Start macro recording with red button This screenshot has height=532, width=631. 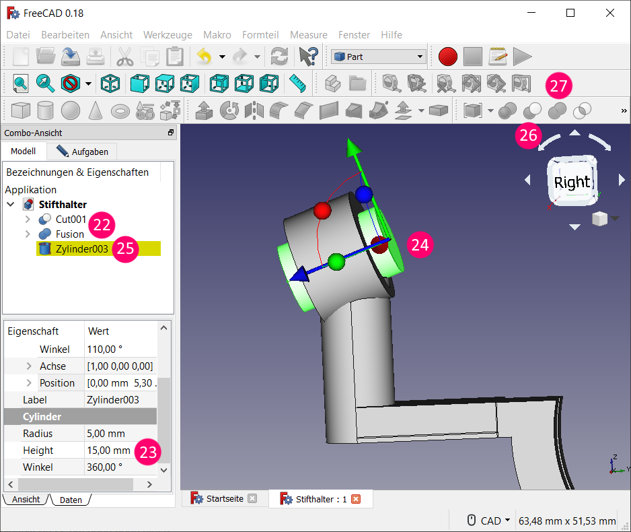point(447,57)
